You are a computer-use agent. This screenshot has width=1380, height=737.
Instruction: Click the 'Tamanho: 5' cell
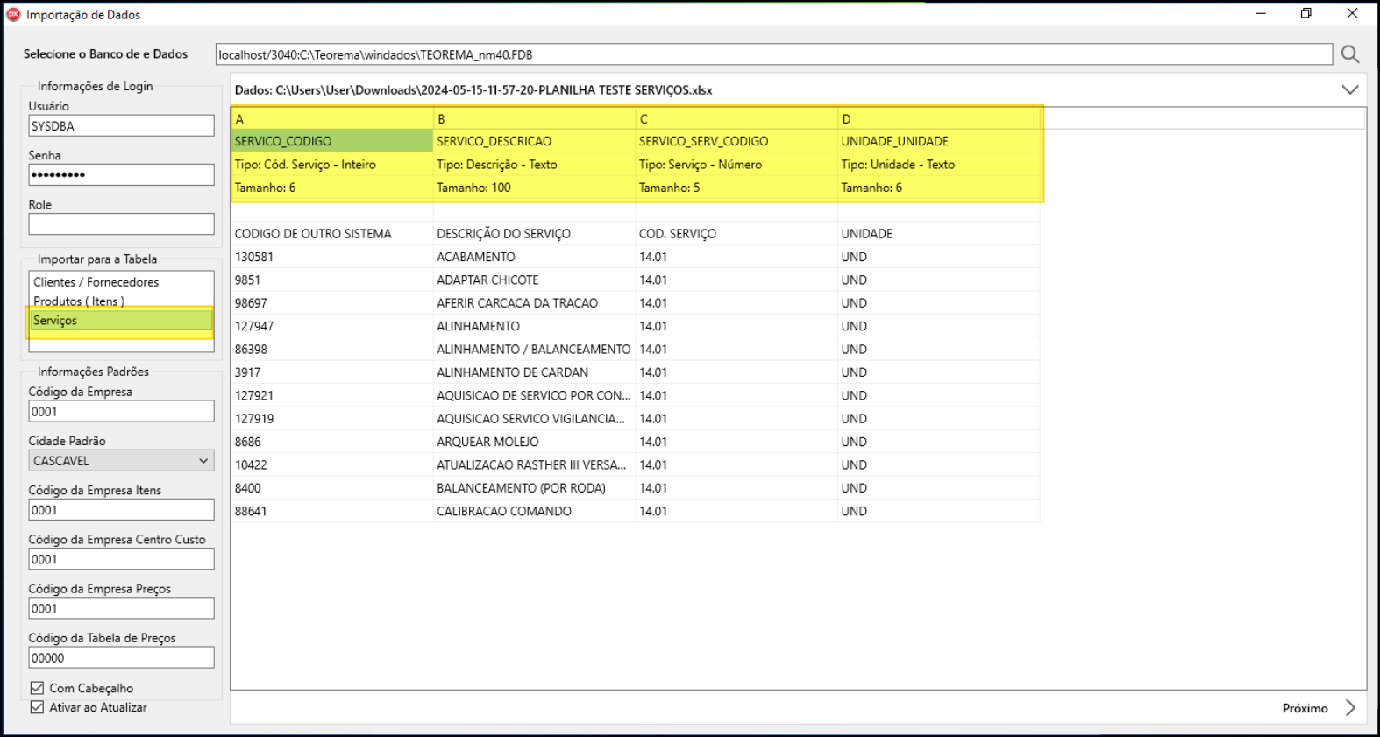tap(736, 188)
